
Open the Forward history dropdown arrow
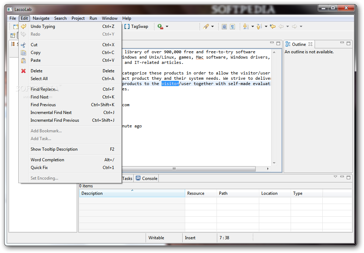pyautogui.click(x=301, y=26)
